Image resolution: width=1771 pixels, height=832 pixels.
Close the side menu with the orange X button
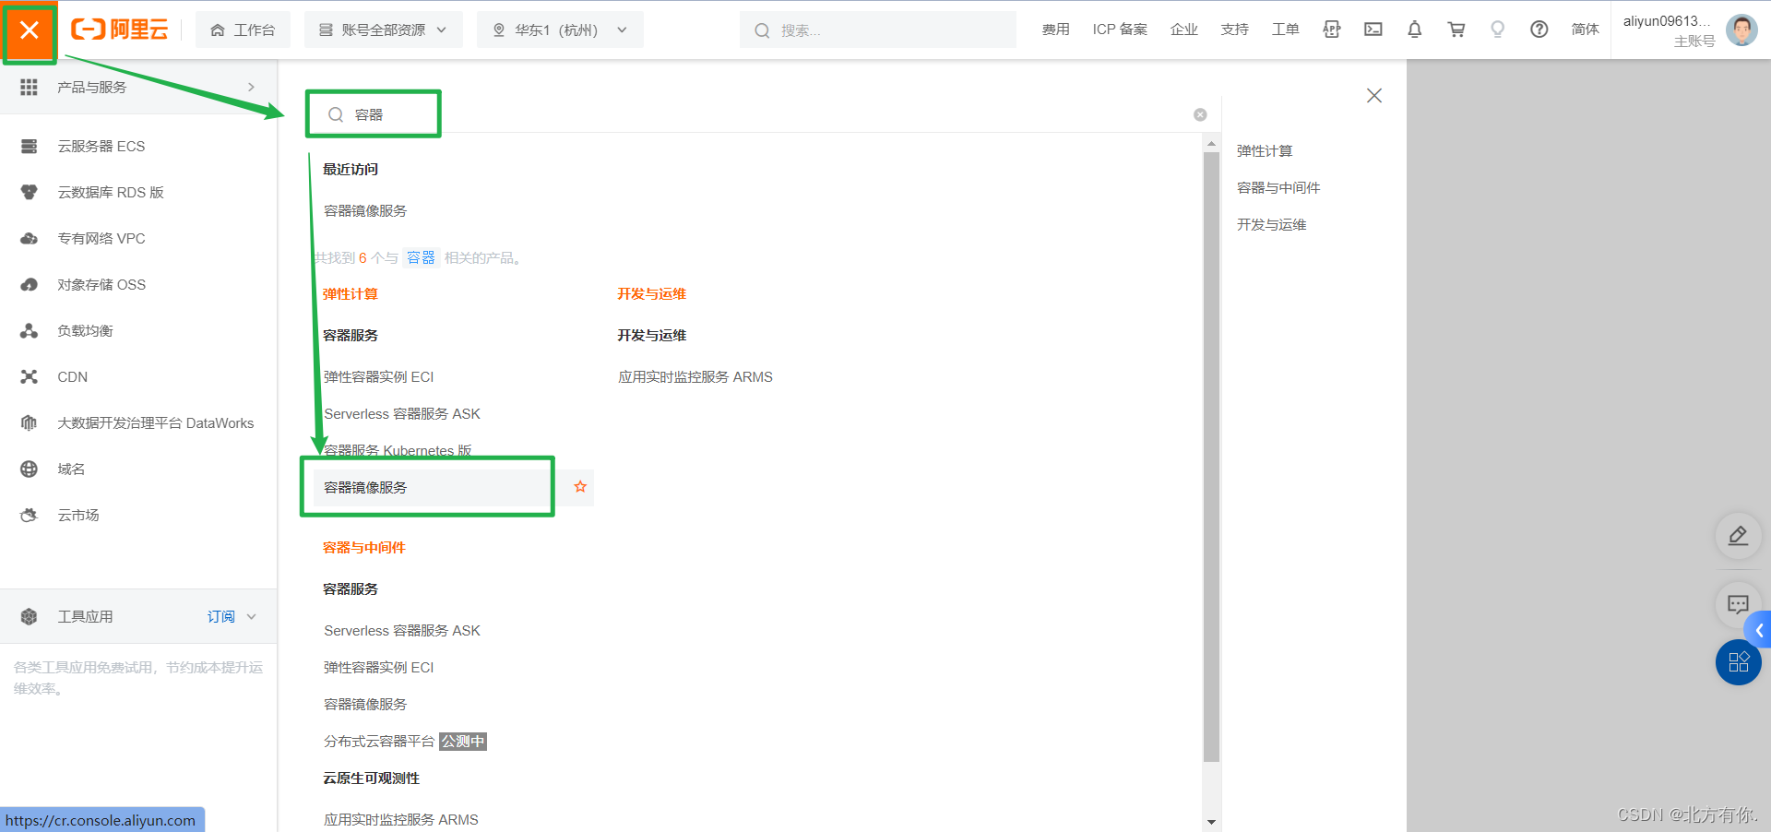[30, 30]
